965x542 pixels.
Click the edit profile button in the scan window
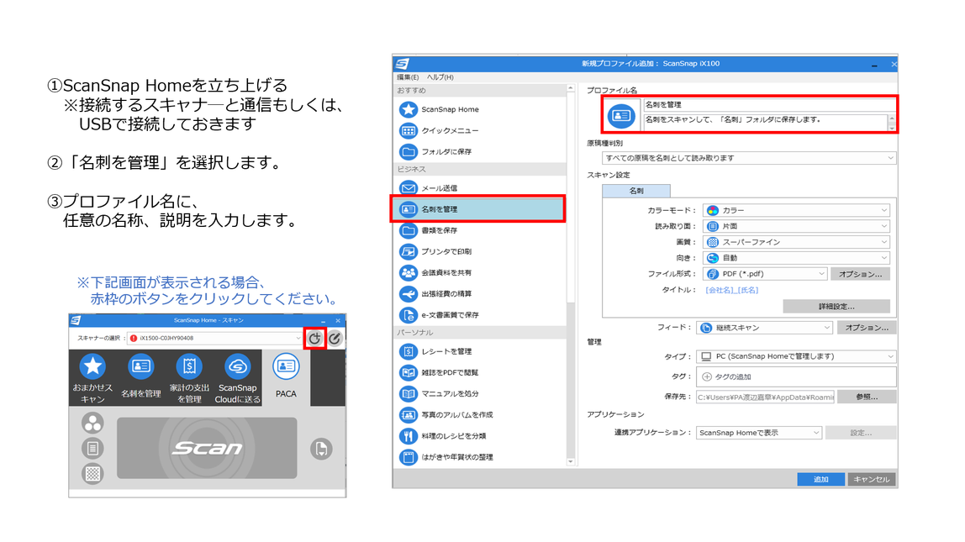[x=335, y=338]
